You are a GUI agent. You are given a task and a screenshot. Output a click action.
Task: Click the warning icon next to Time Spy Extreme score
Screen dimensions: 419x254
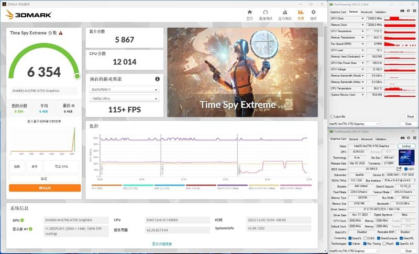pos(61,33)
